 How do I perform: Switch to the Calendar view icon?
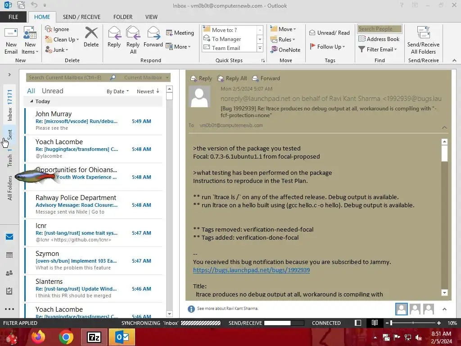click(x=9, y=255)
